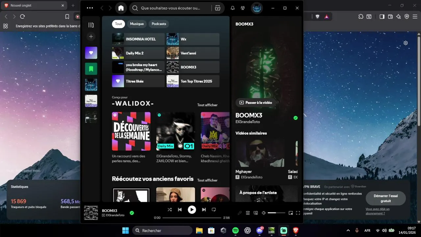Open you broke my heart shortcut

(x=138, y=67)
